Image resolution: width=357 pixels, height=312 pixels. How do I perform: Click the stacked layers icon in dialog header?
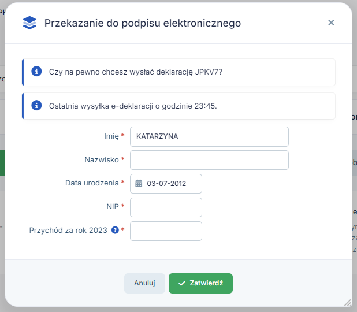pos(29,23)
